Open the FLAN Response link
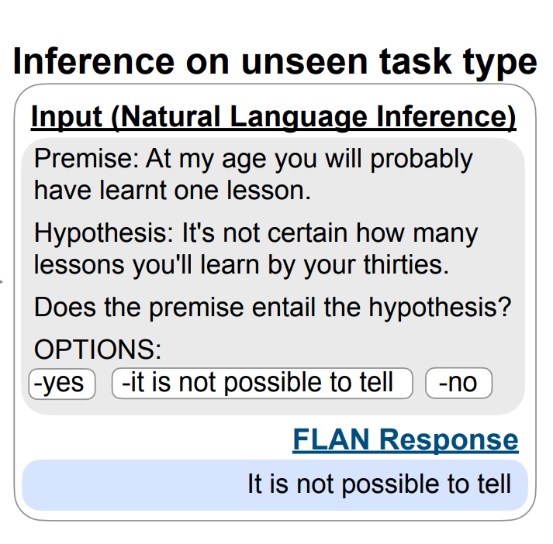The image size is (553, 544). pyautogui.click(x=405, y=439)
